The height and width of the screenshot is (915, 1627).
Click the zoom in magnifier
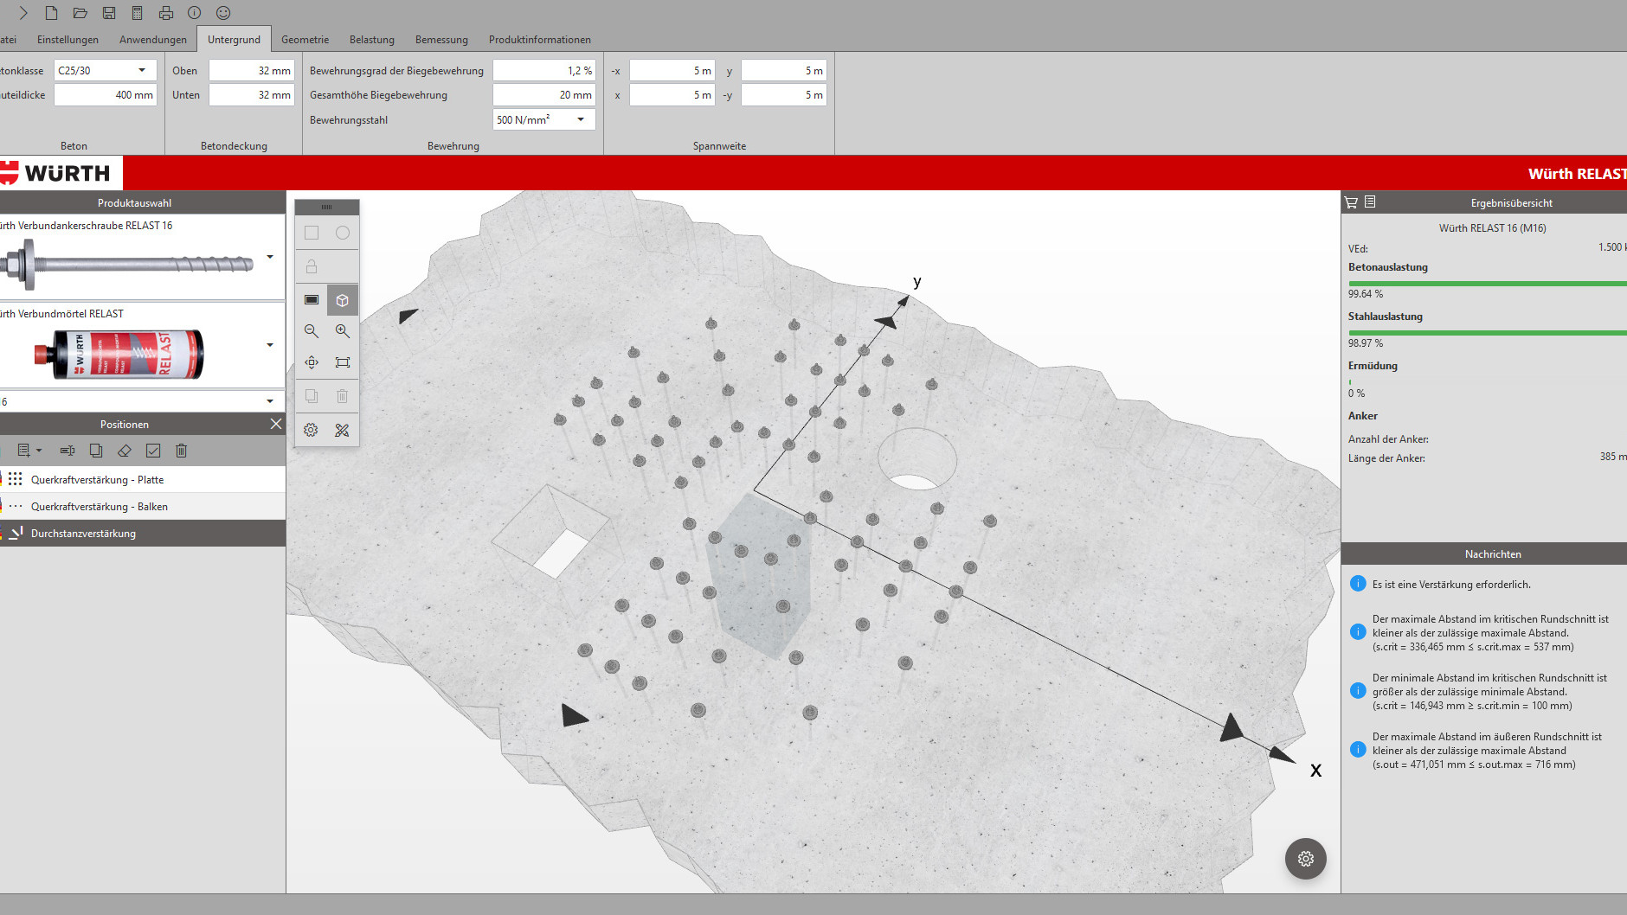tap(343, 331)
